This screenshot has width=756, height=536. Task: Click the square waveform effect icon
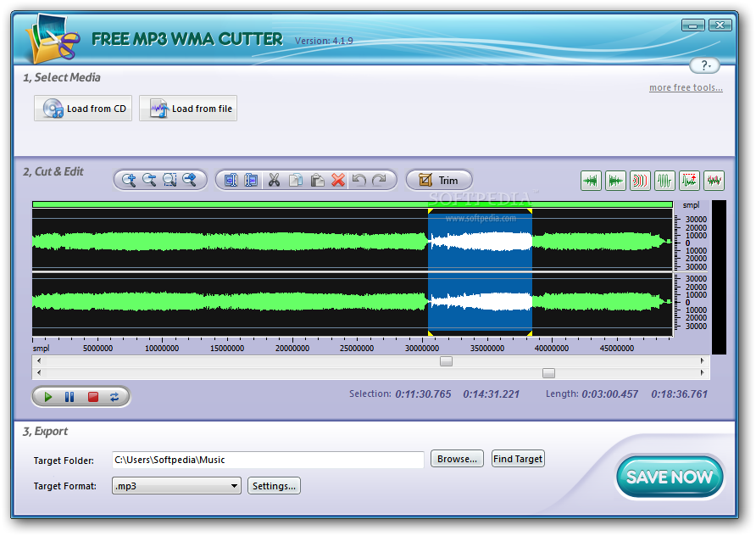(x=664, y=181)
